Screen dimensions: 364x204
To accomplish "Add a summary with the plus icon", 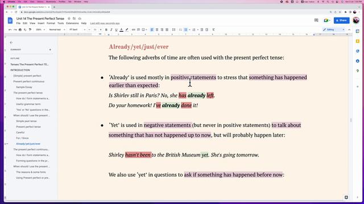I will [x=50, y=50].
